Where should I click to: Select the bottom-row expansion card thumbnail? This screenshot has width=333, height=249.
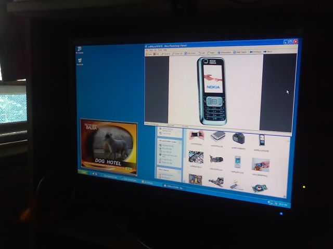216,182
